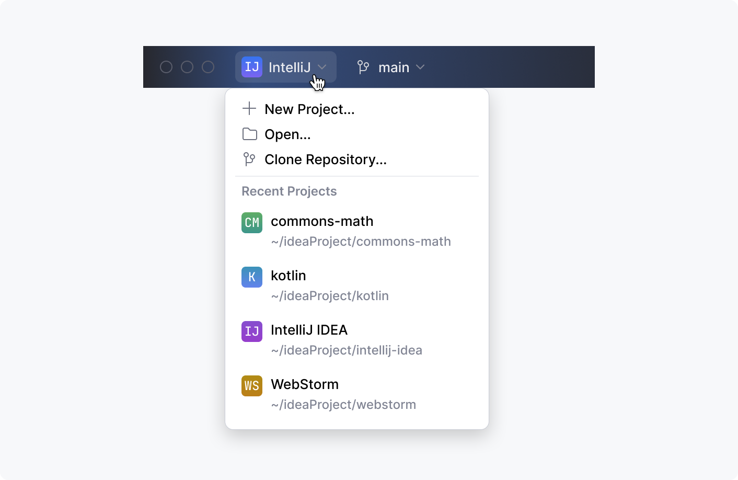This screenshot has width=738, height=480.
Task: Click the IntelliJ project name in title bar
Action: click(290, 67)
